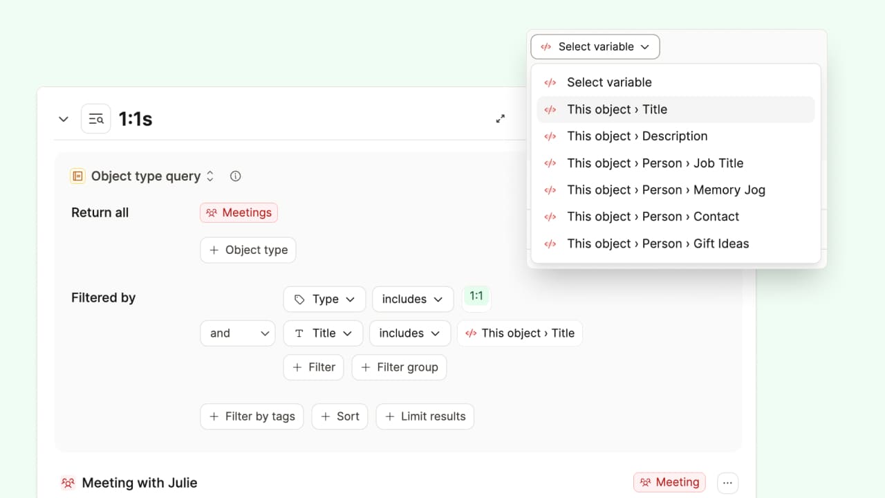Click the expand arrows icon in header
885x498 pixels.
tap(501, 119)
